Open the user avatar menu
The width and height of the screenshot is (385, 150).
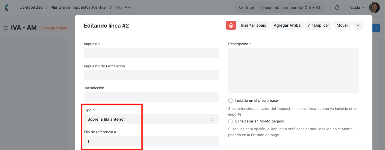point(374,7)
